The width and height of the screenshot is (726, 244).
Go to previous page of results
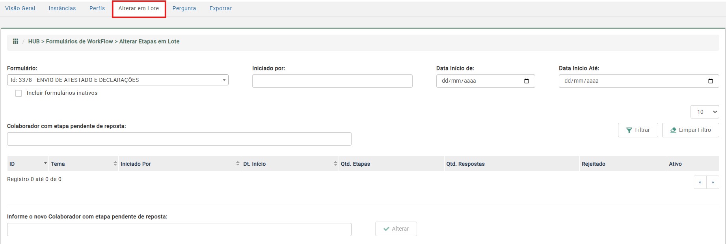pos(700,182)
